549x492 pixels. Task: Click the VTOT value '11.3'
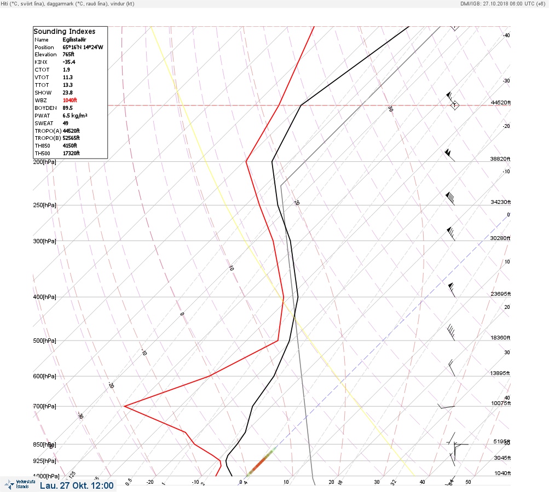(x=68, y=77)
